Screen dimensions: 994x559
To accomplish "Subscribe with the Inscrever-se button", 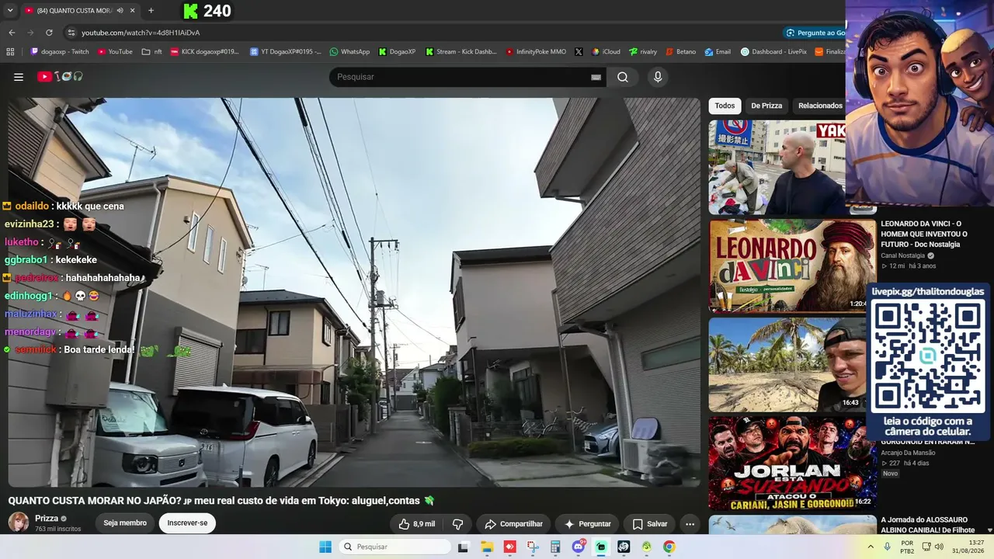I will pyautogui.click(x=187, y=523).
